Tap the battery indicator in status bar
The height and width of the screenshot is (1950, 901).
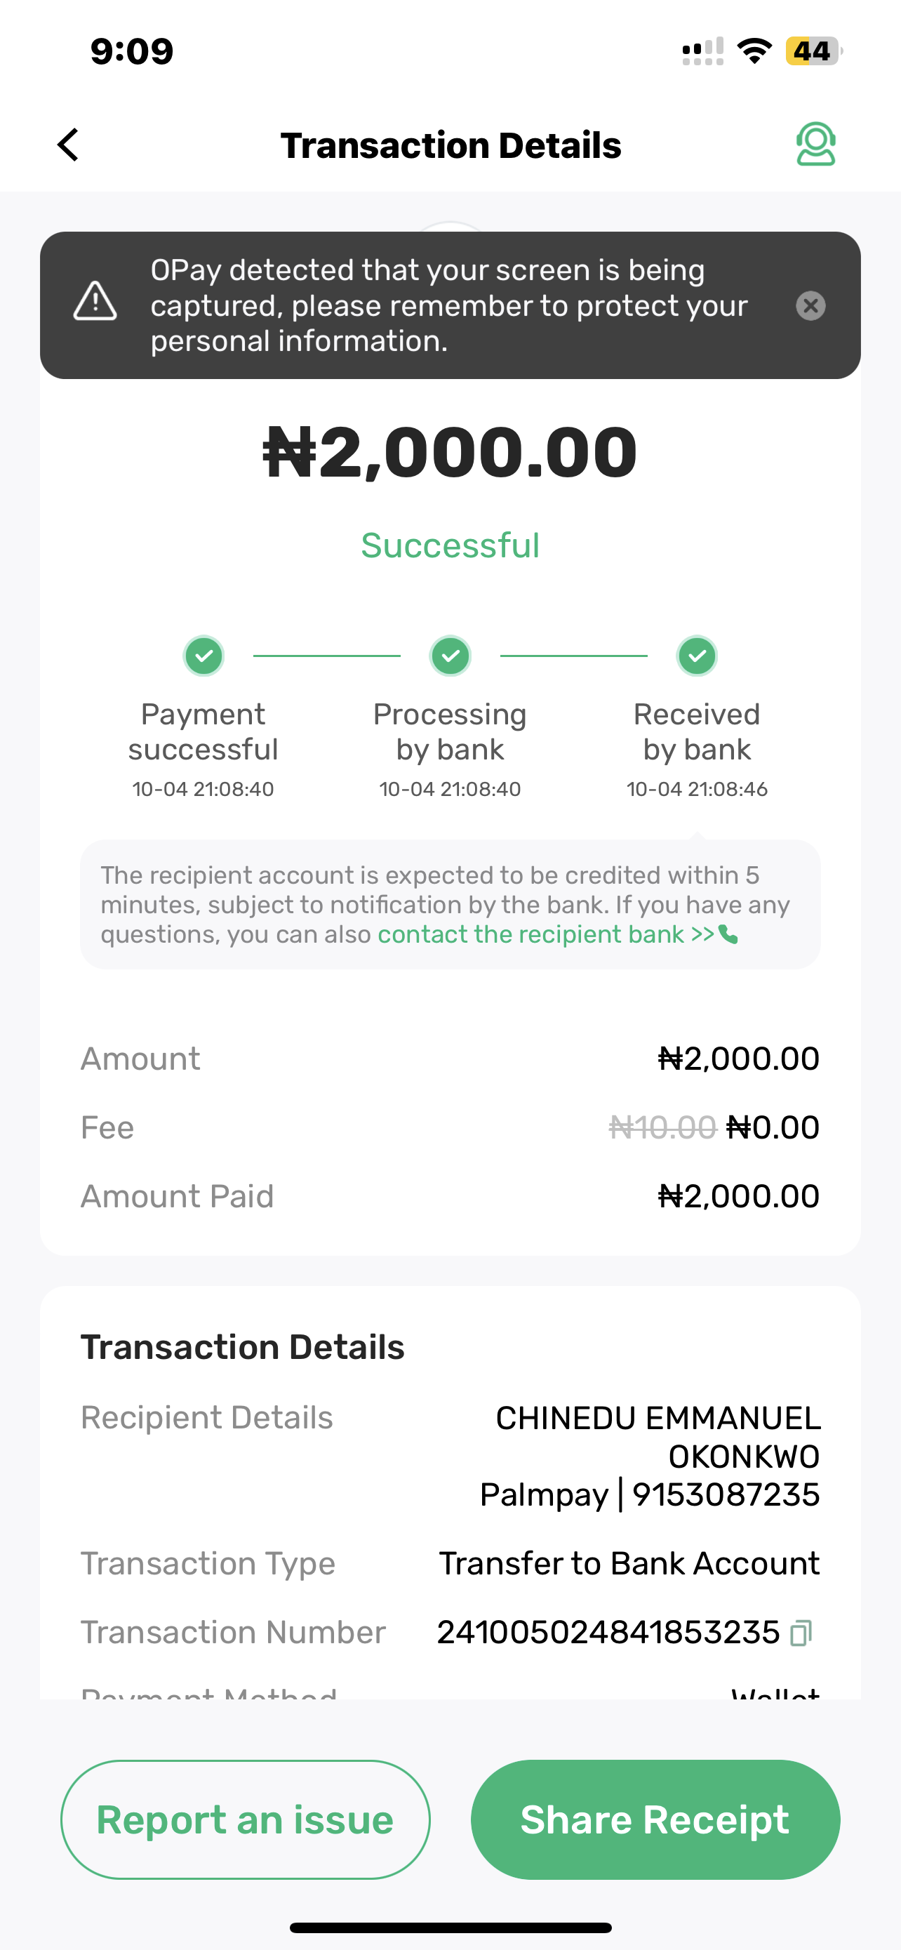813,51
